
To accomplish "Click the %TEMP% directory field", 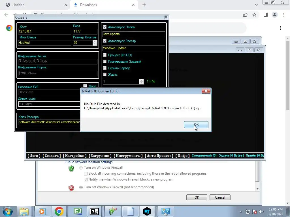I will [49, 104].
